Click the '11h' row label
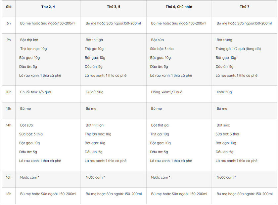Viewport: 278px width, 205px height. tap(9, 108)
